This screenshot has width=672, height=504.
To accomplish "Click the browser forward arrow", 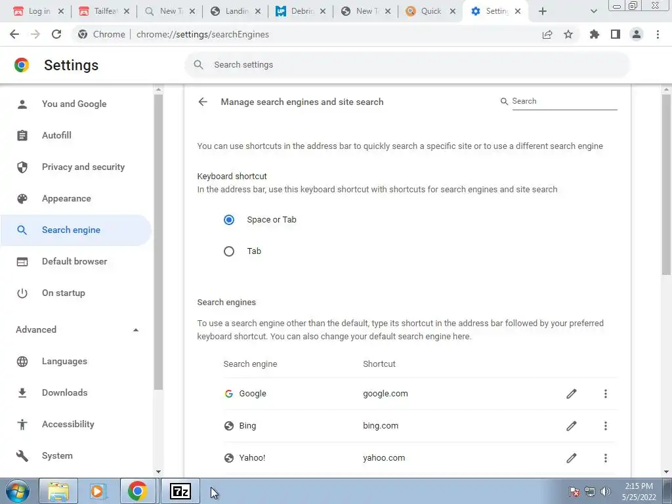I will pyautogui.click(x=35, y=34).
